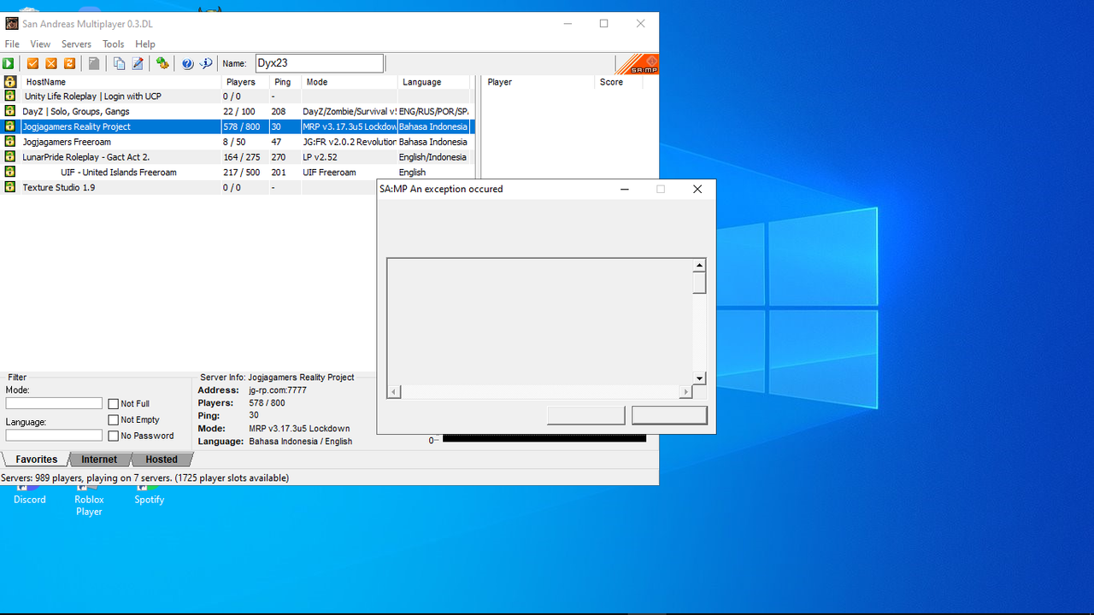Click the Discord desktop shortcut

tap(30, 495)
